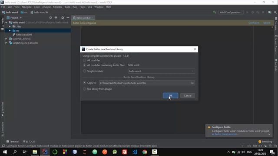The image size is (278, 156).
Task: Click Ignore link in Kotlin banner
Action: tap(267, 23)
